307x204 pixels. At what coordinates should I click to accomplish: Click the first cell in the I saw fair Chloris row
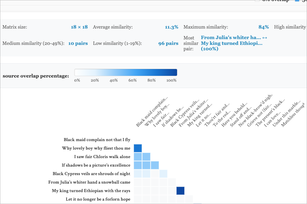click(x=137, y=157)
